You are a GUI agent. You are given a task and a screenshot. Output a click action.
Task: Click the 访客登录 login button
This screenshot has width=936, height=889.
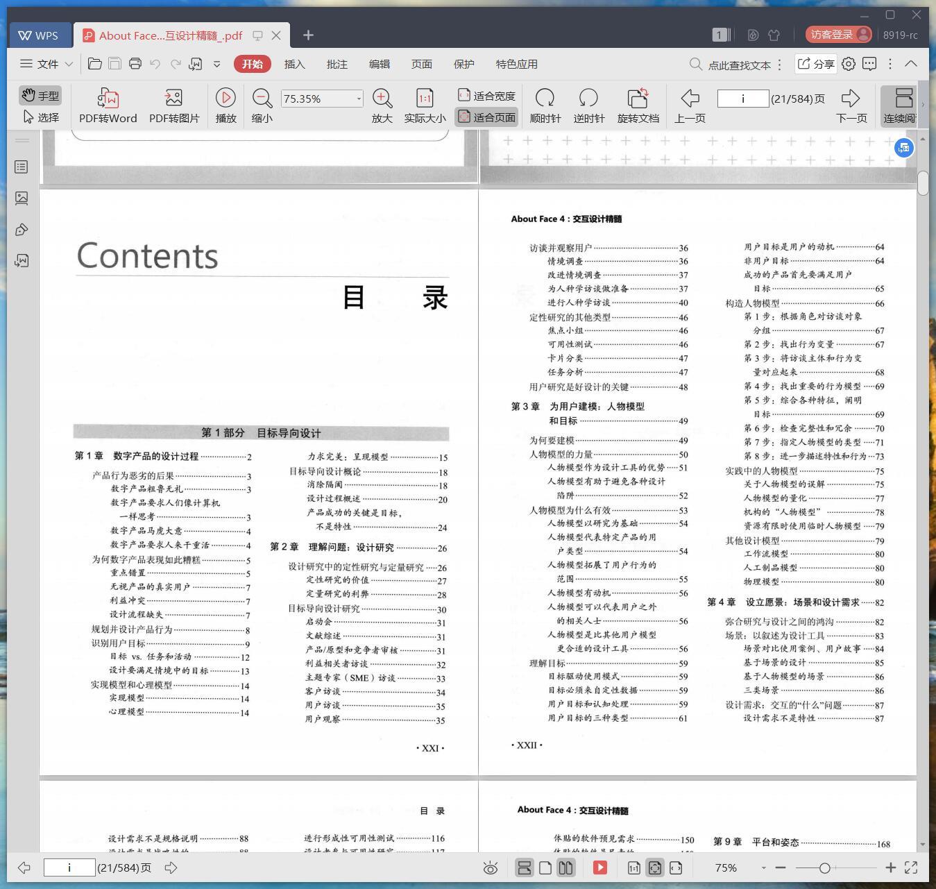838,35
